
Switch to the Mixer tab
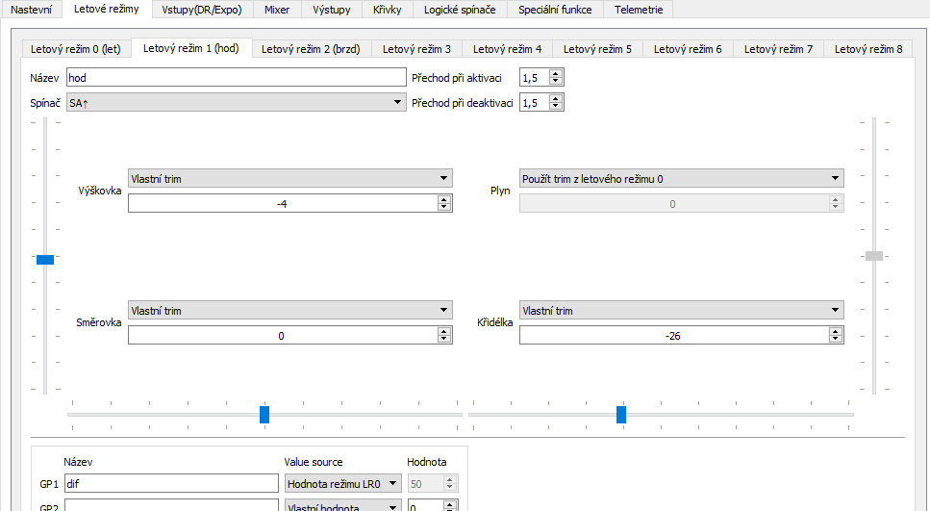(x=276, y=10)
